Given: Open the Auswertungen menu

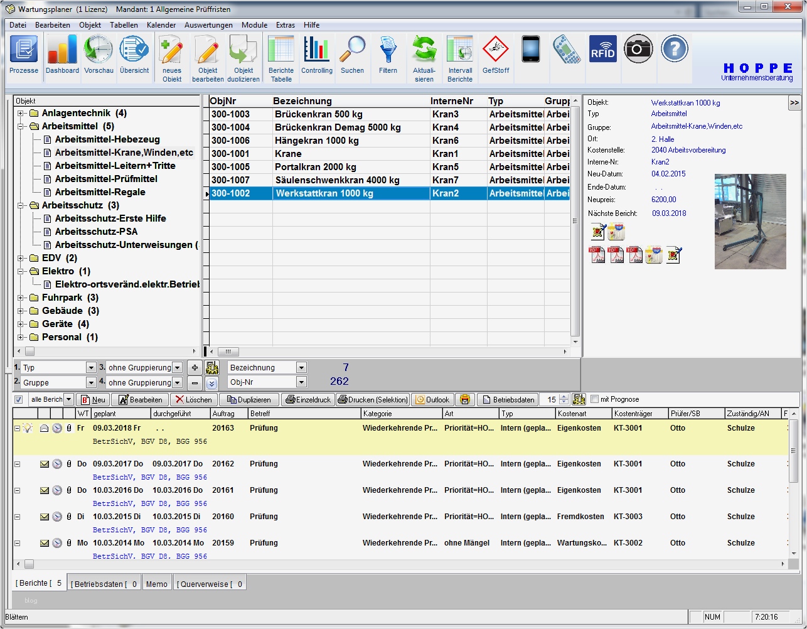Looking at the screenshot, I should [x=208, y=25].
